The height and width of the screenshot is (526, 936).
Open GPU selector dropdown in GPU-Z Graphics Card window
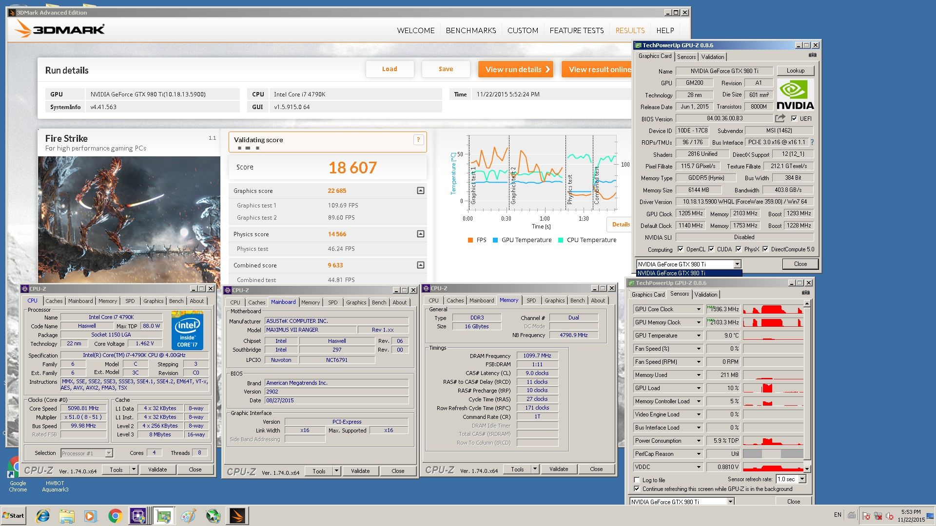pos(737,264)
